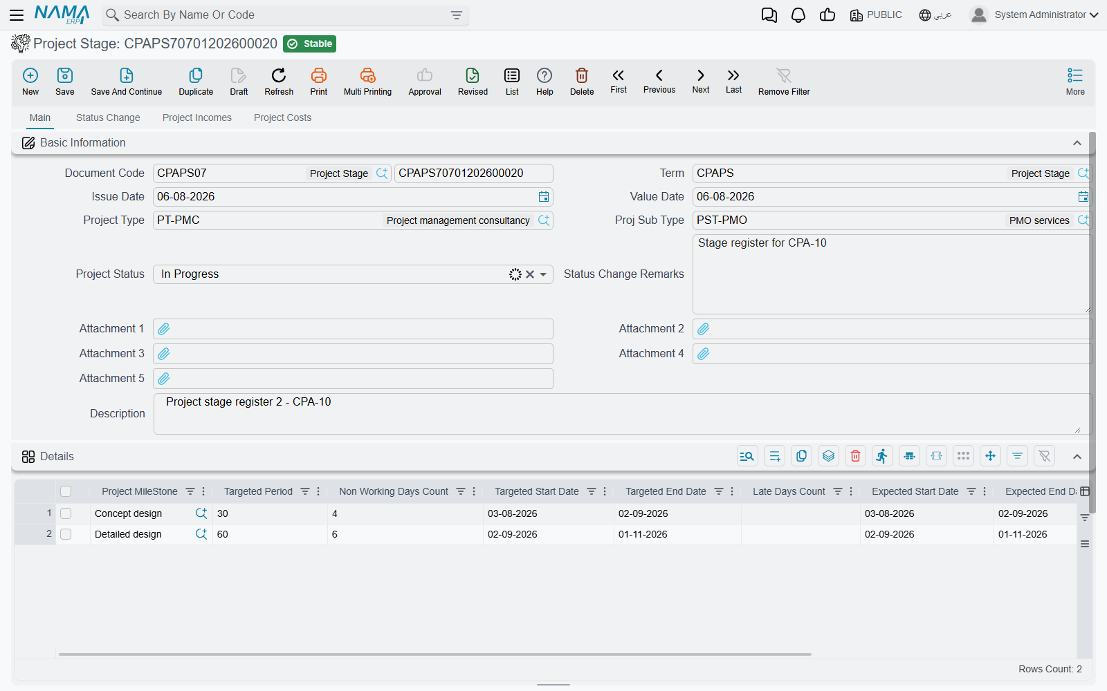The height and width of the screenshot is (691, 1107).
Task: Open Targeted Start Date column filter
Action: point(592,491)
